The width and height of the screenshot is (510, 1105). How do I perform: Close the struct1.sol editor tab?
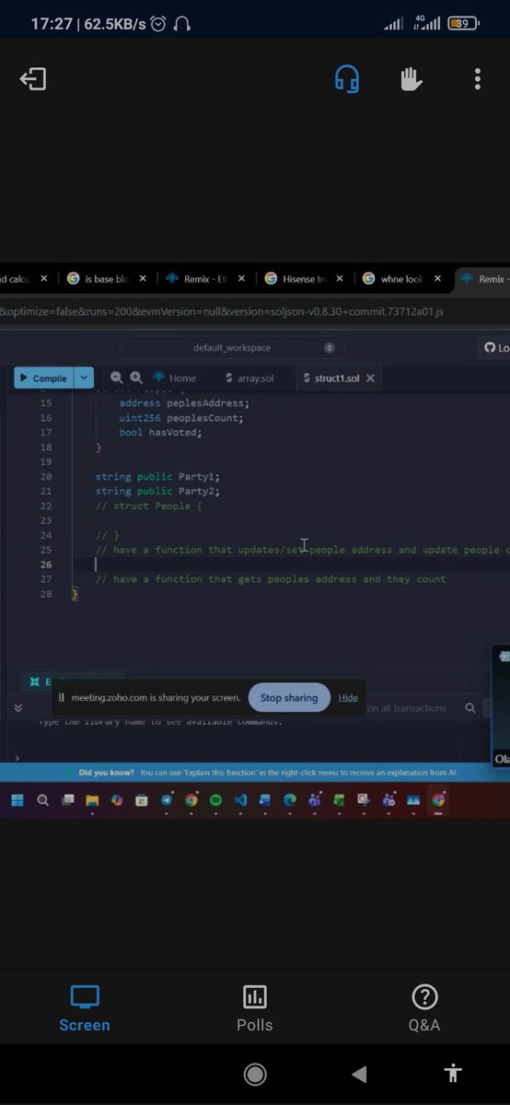coord(370,378)
